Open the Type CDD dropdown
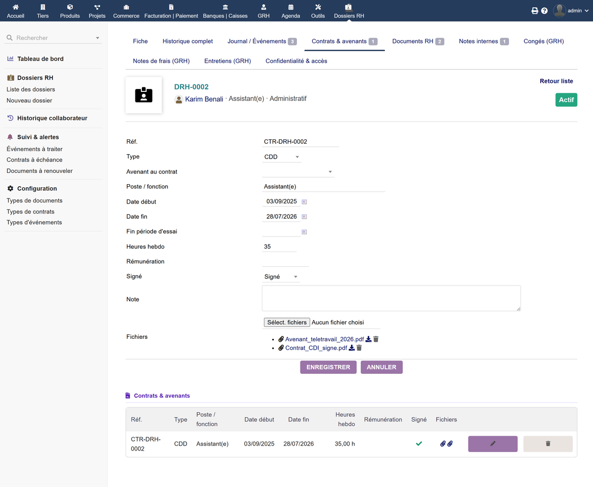The height and width of the screenshot is (487, 593). pyautogui.click(x=282, y=157)
